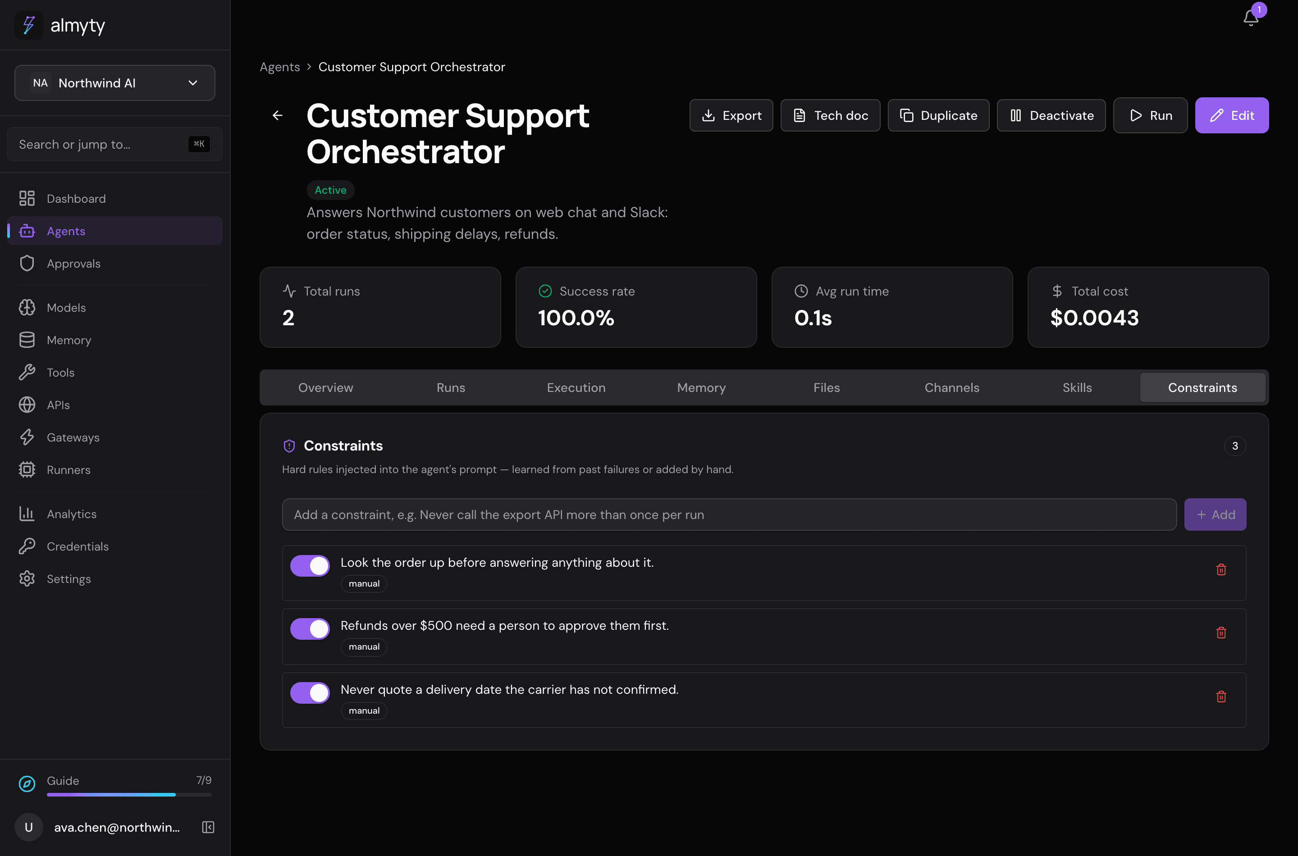This screenshot has height=856, width=1298.
Task: Click the purple Edit button
Action: 1231,115
